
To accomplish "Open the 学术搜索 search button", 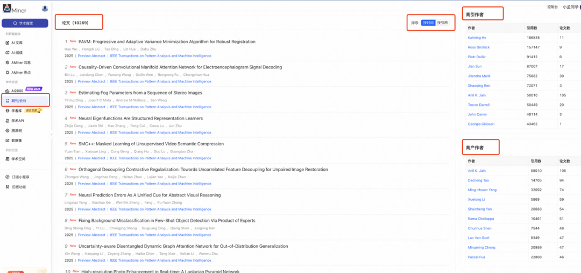I will [x=25, y=23].
